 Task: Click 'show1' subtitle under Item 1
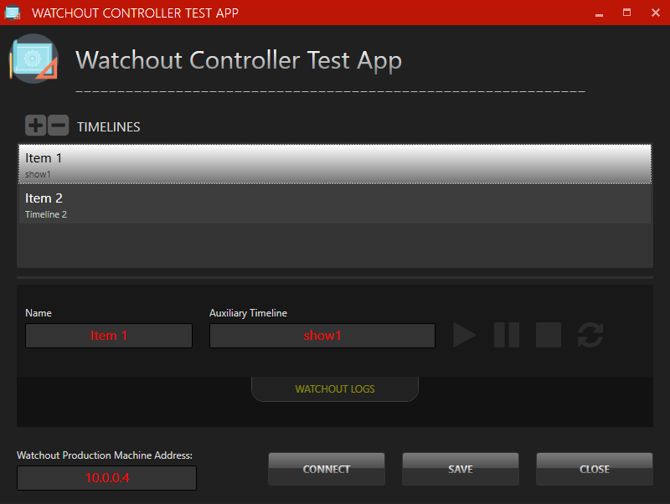click(x=38, y=174)
